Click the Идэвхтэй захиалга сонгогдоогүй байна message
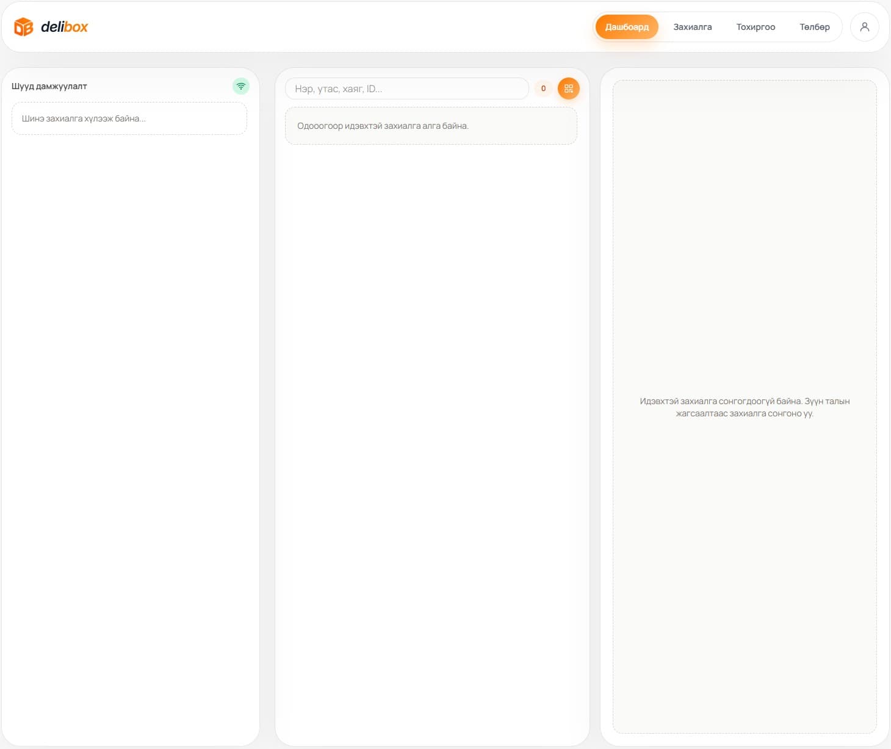 click(745, 407)
